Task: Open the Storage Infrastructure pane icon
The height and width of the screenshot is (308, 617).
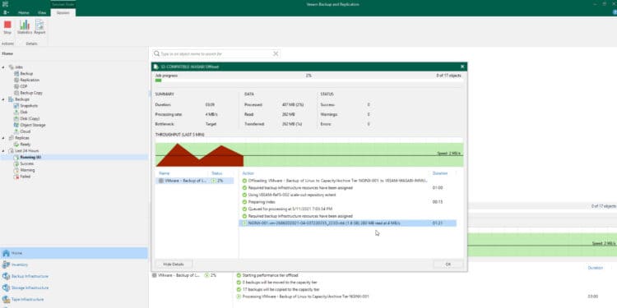Action: [6, 288]
